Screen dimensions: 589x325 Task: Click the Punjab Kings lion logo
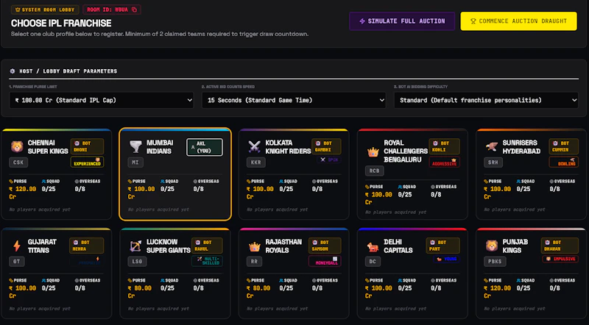tap(492, 246)
